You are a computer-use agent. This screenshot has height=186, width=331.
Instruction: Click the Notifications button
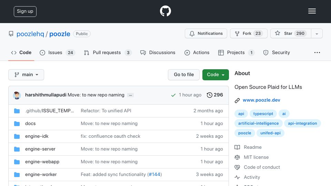coord(206,33)
